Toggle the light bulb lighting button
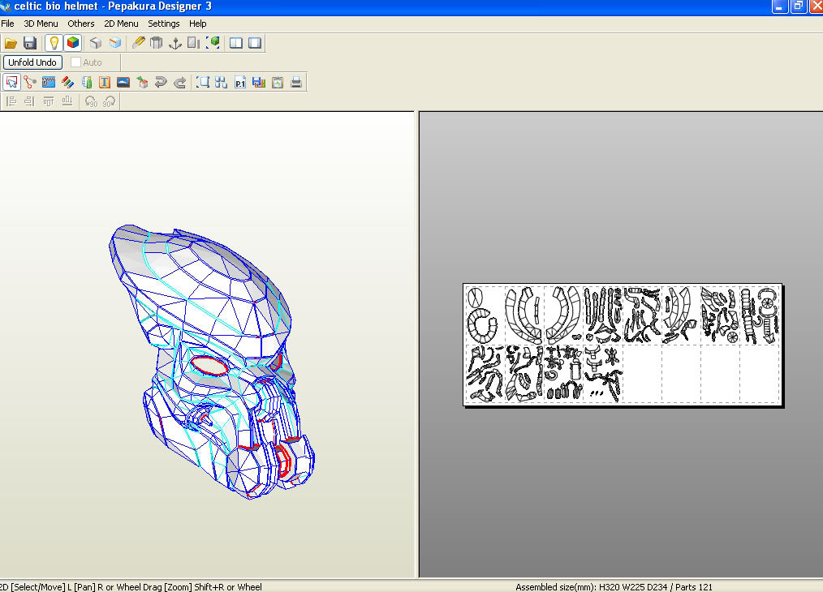Image resolution: width=823 pixels, height=592 pixels. 54,43
